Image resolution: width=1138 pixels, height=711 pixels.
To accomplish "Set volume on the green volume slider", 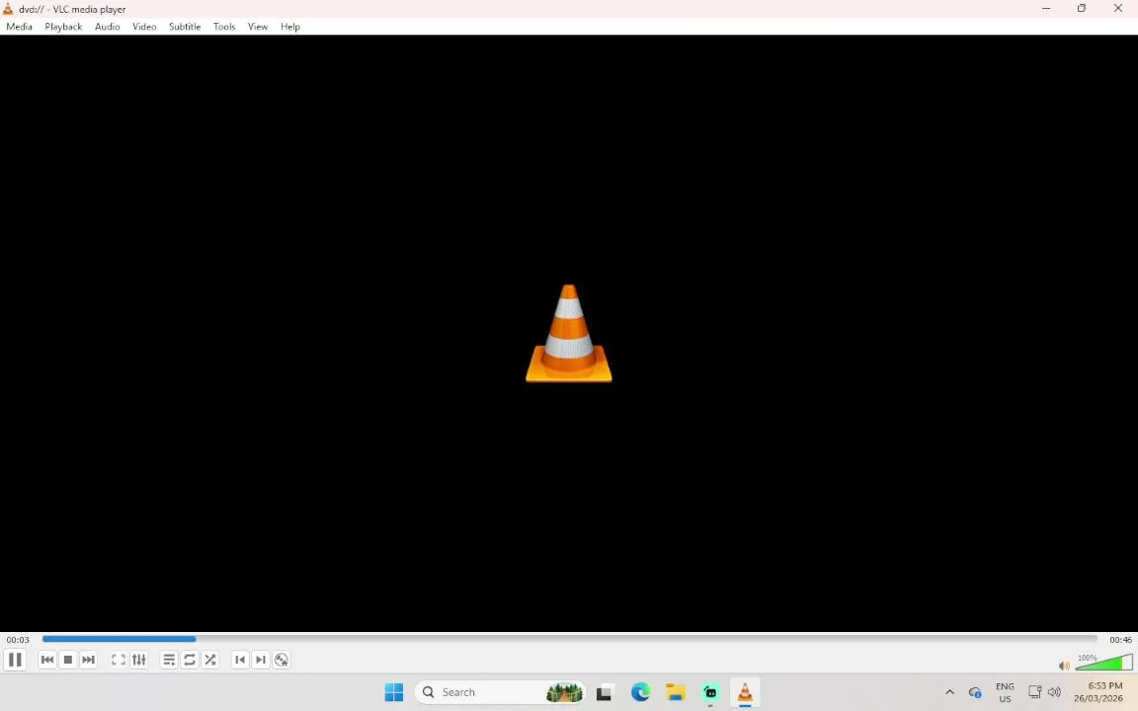I will 1103,663.
